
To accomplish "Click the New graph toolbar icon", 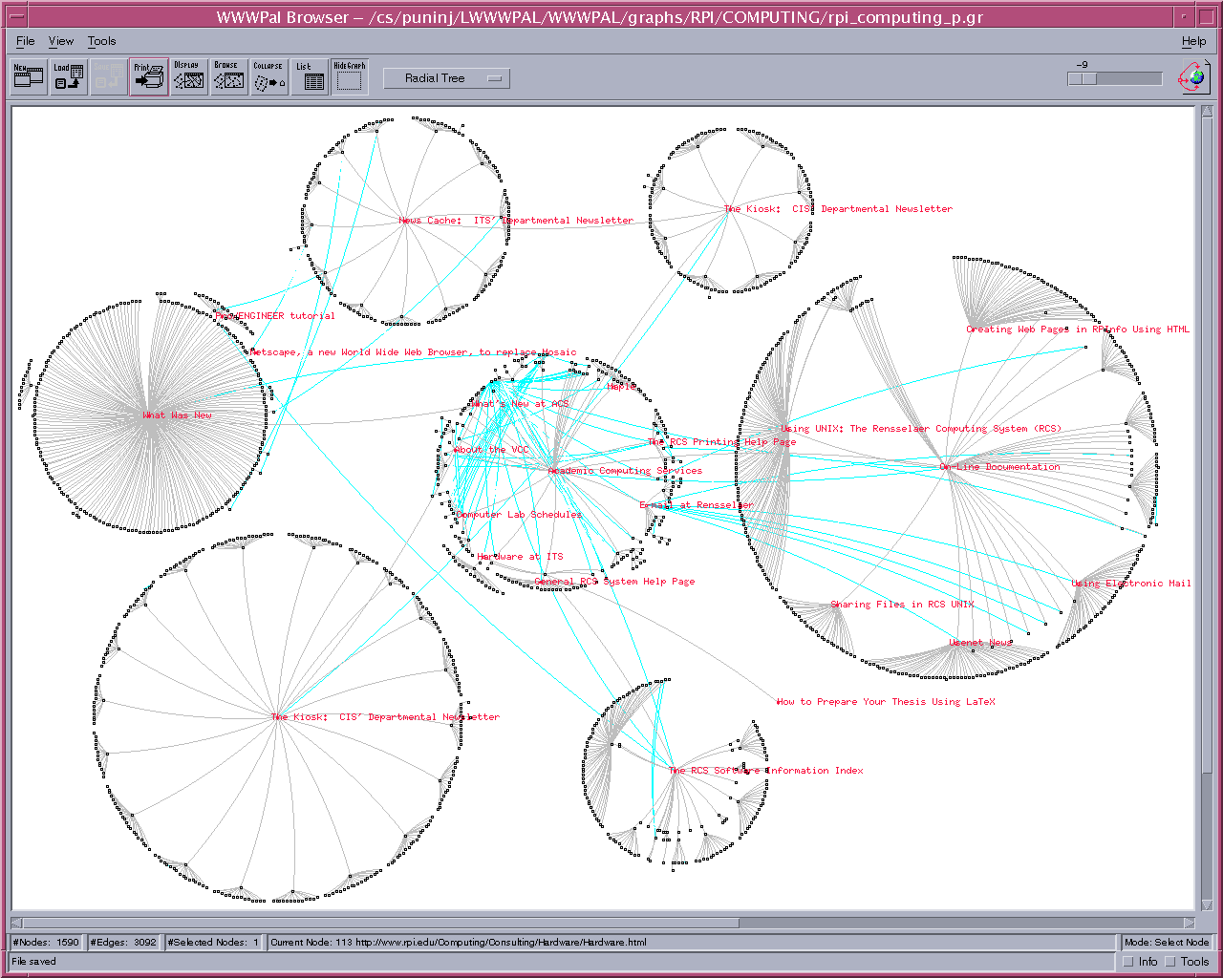I will click(29, 77).
